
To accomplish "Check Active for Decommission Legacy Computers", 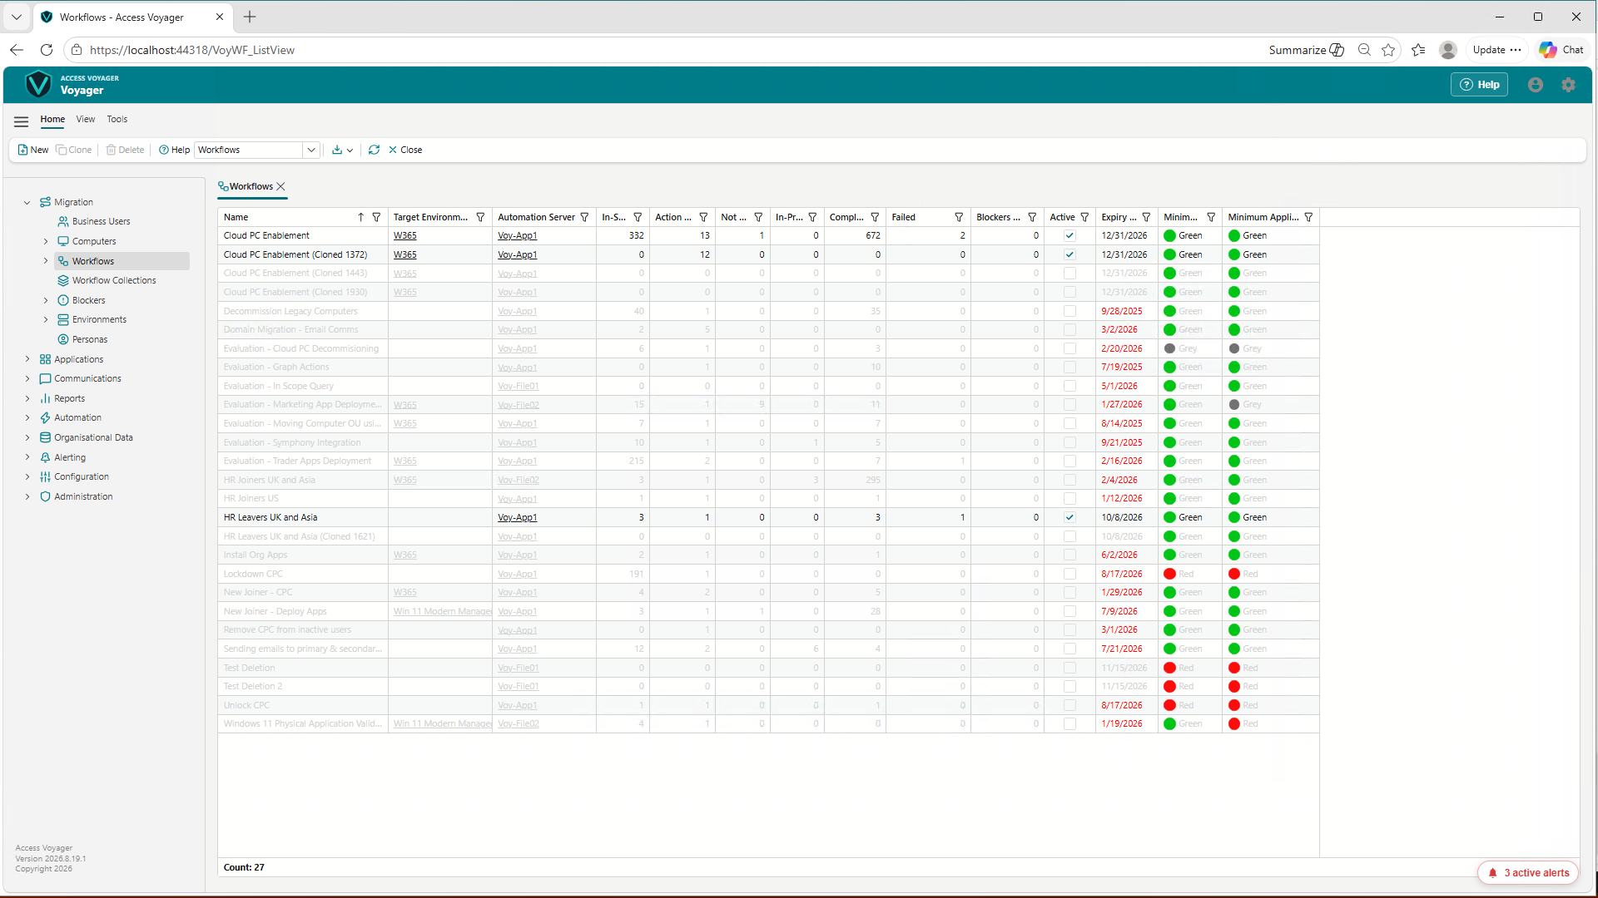I will (x=1069, y=312).
